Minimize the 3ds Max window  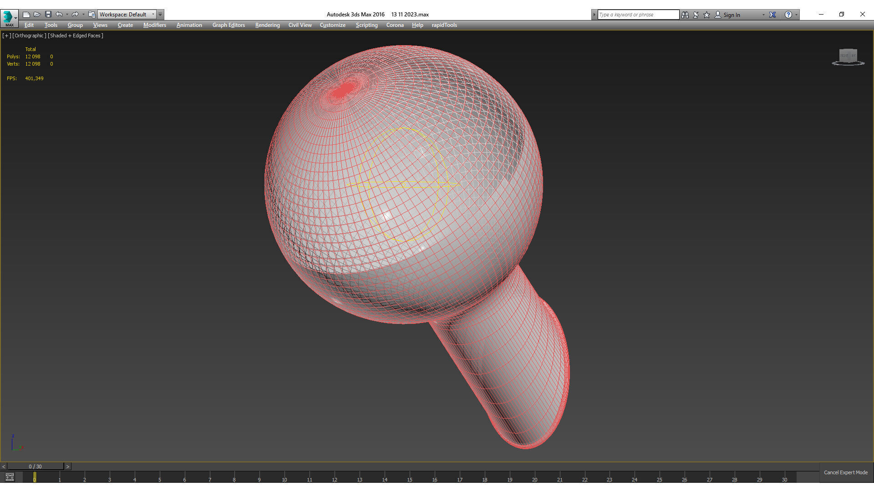821,14
